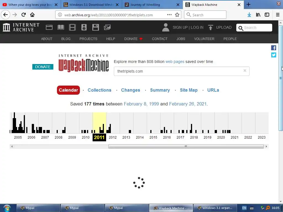Click the Wayback Machine logo
This screenshot has height=212, width=283.
pos(83,63)
